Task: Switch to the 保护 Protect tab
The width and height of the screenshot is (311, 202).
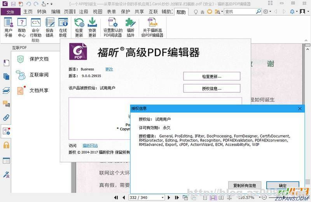Action: coord(125,12)
